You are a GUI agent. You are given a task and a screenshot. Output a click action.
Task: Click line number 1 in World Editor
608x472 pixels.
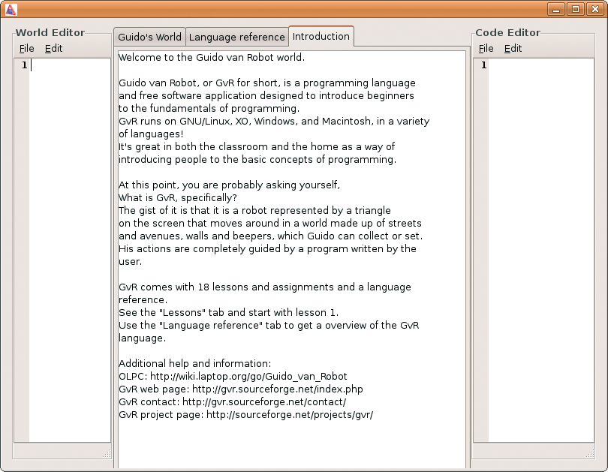pyautogui.click(x=25, y=65)
